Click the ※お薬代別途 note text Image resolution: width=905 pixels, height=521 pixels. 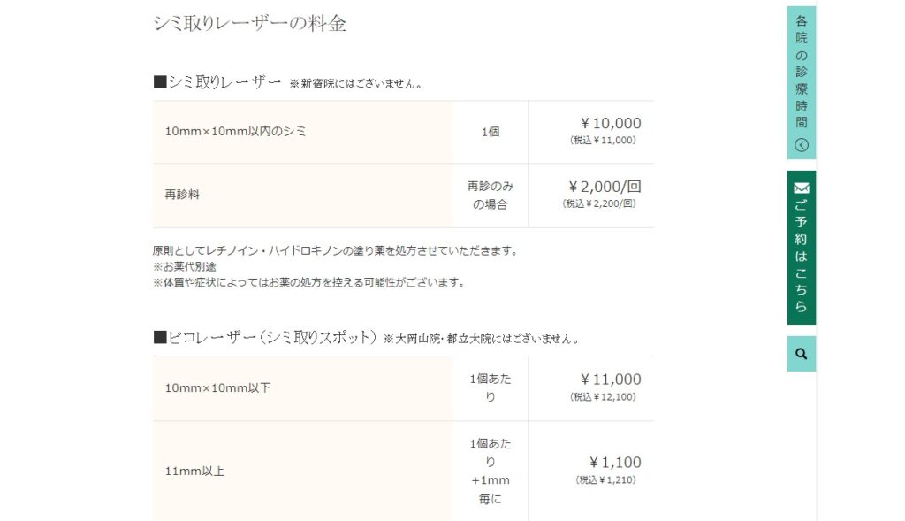click(186, 264)
